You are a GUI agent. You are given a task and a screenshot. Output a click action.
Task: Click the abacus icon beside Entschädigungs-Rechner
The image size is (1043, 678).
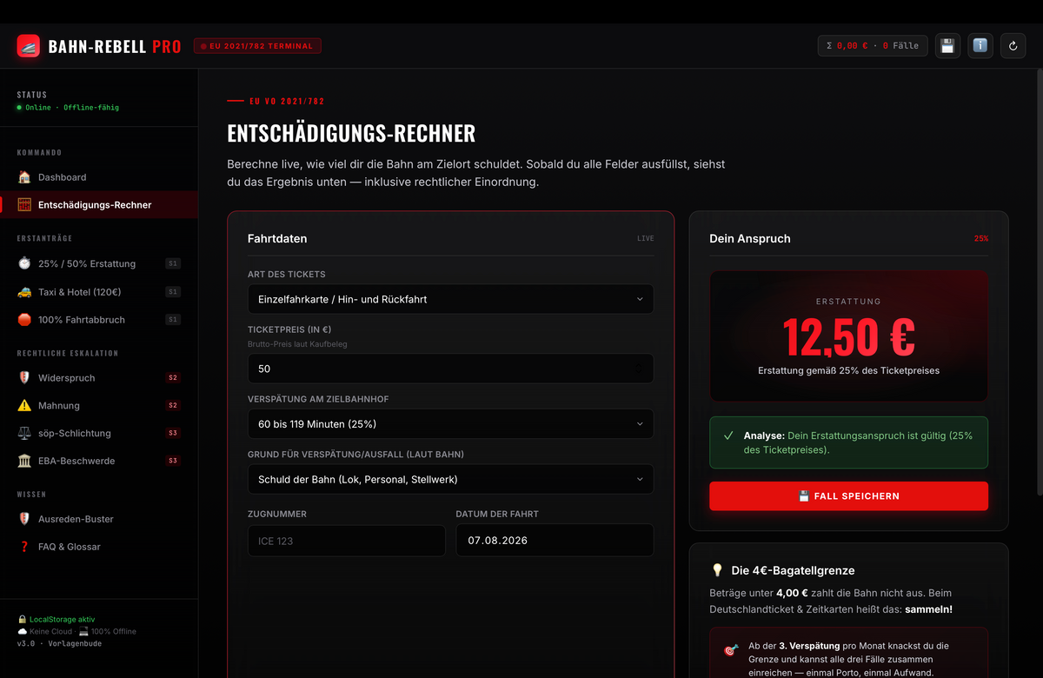[x=24, y=205]
